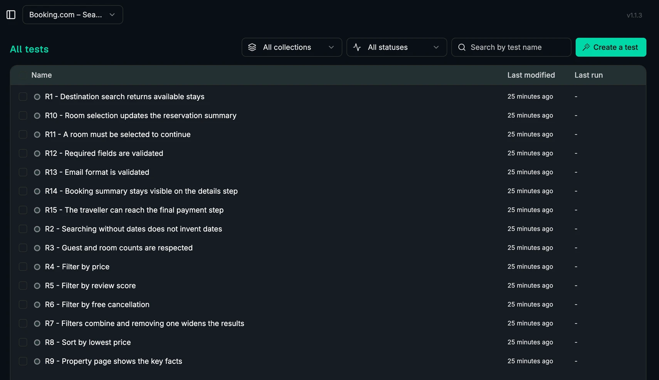The height and width of the screenshot is (380, 659).
Task: Click the status circle for R6 test
Action: (37, 305)
